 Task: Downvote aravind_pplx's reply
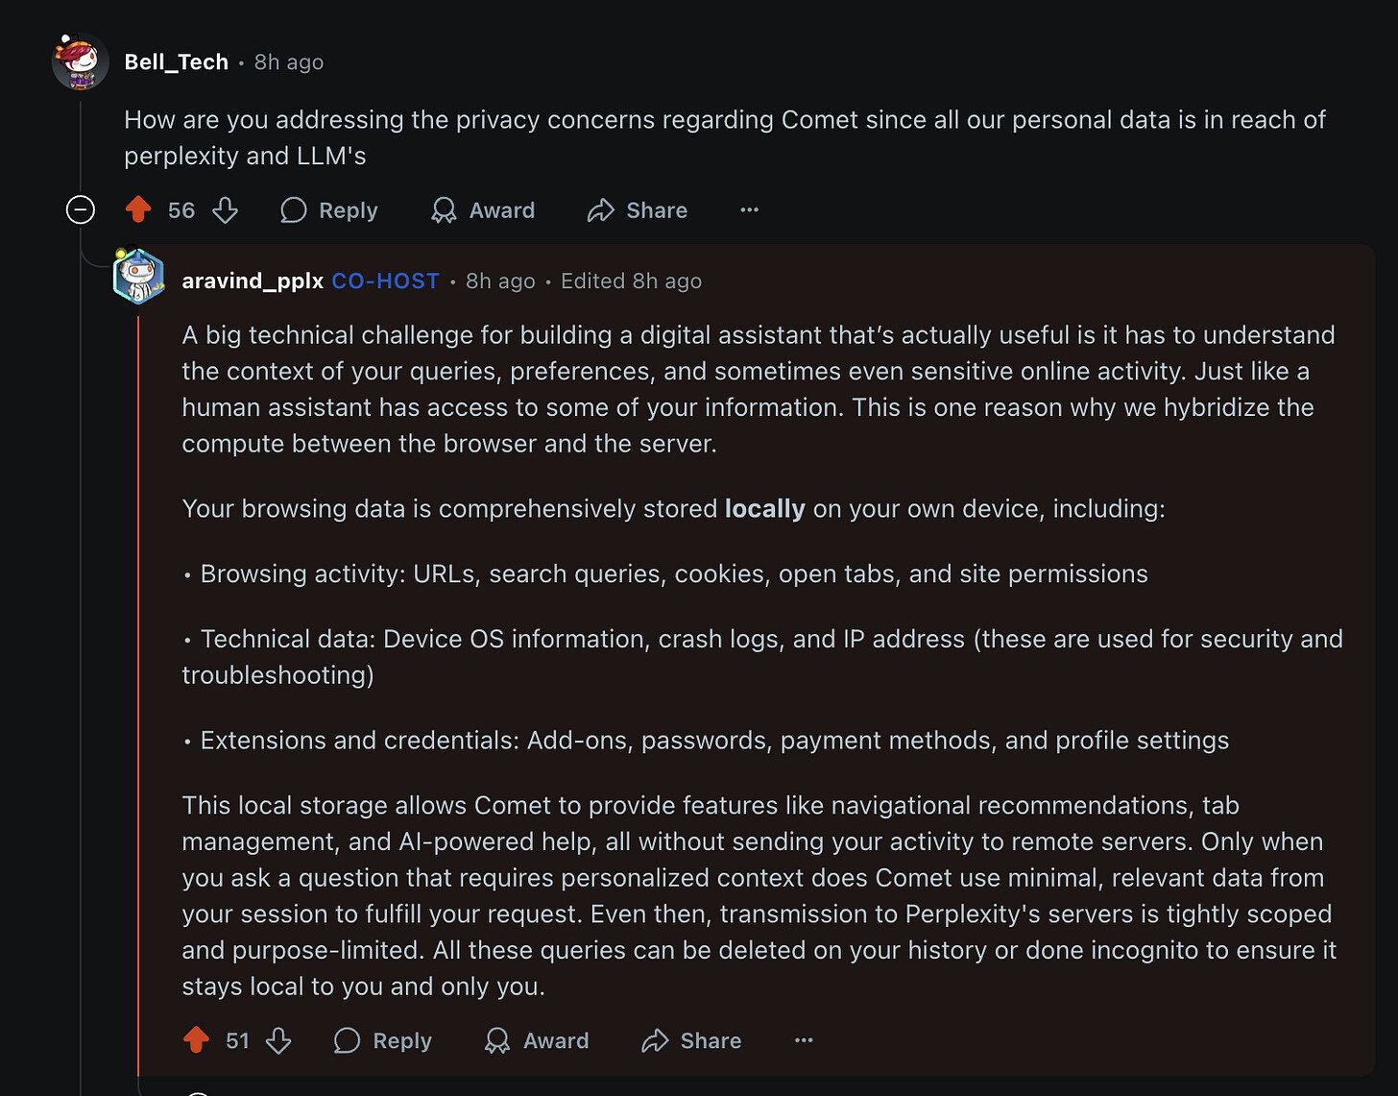[278, 1040]
